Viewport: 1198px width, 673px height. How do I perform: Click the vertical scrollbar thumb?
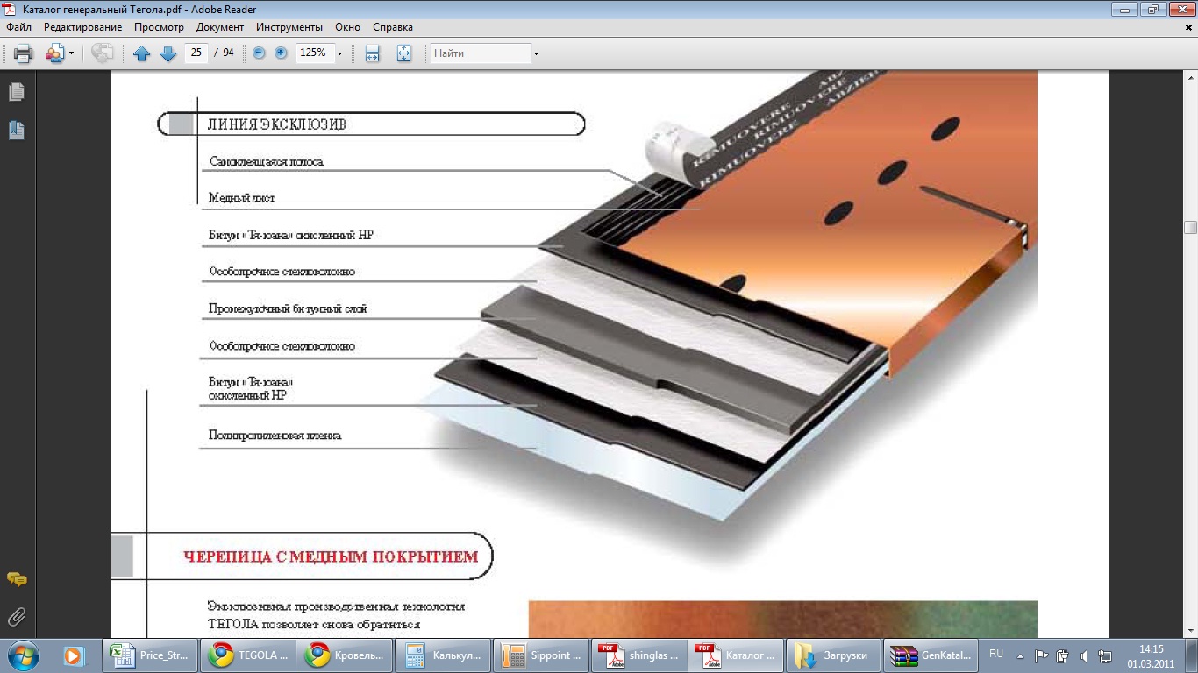[x=1190, y=228]
